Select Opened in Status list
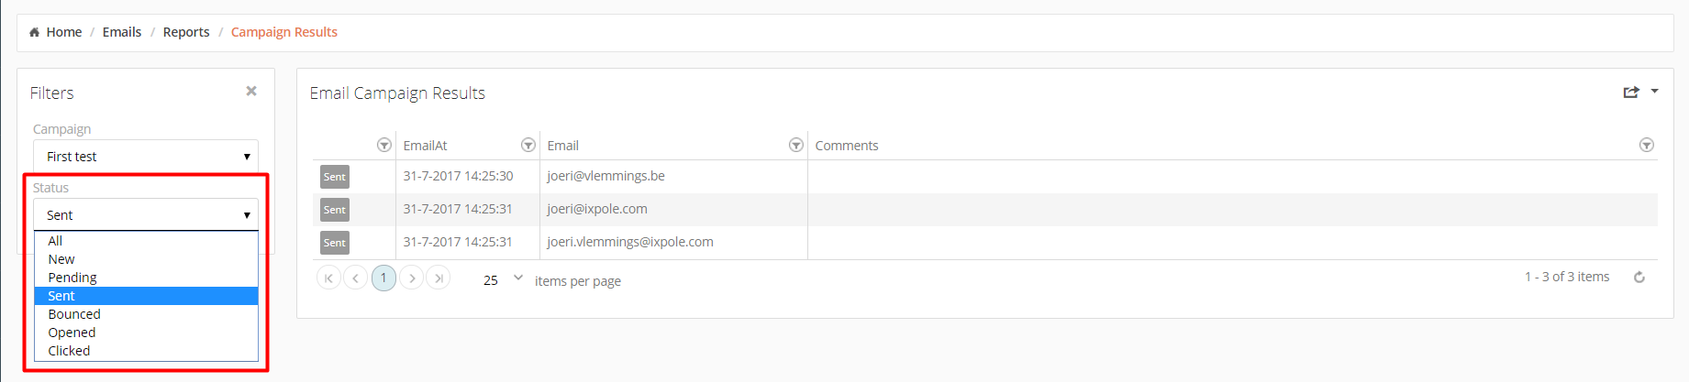The height and width of the screenshot is (382, 1689). click(146, 333)
